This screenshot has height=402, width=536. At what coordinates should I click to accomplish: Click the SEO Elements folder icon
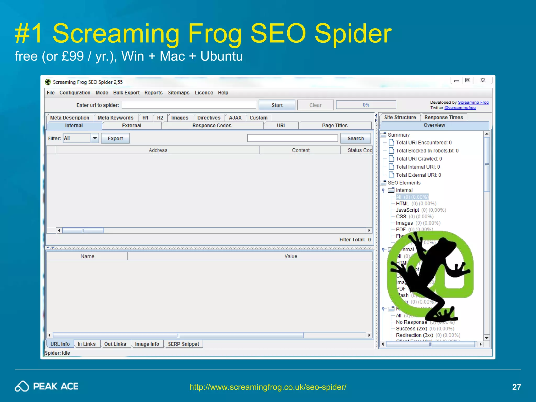click(x=383, y=183)
